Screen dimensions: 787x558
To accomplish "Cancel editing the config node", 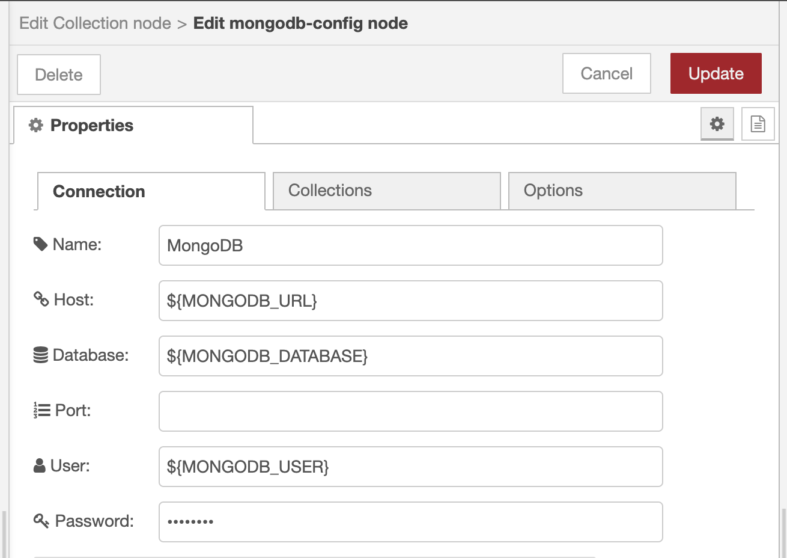I will pos(607,73).
